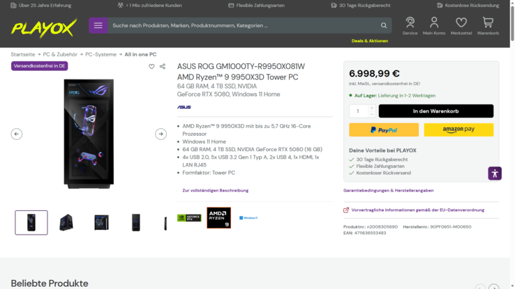The height and width of the screenshot is (289, 515).
Task: Focus the product search field
Action: coord(243,26)
